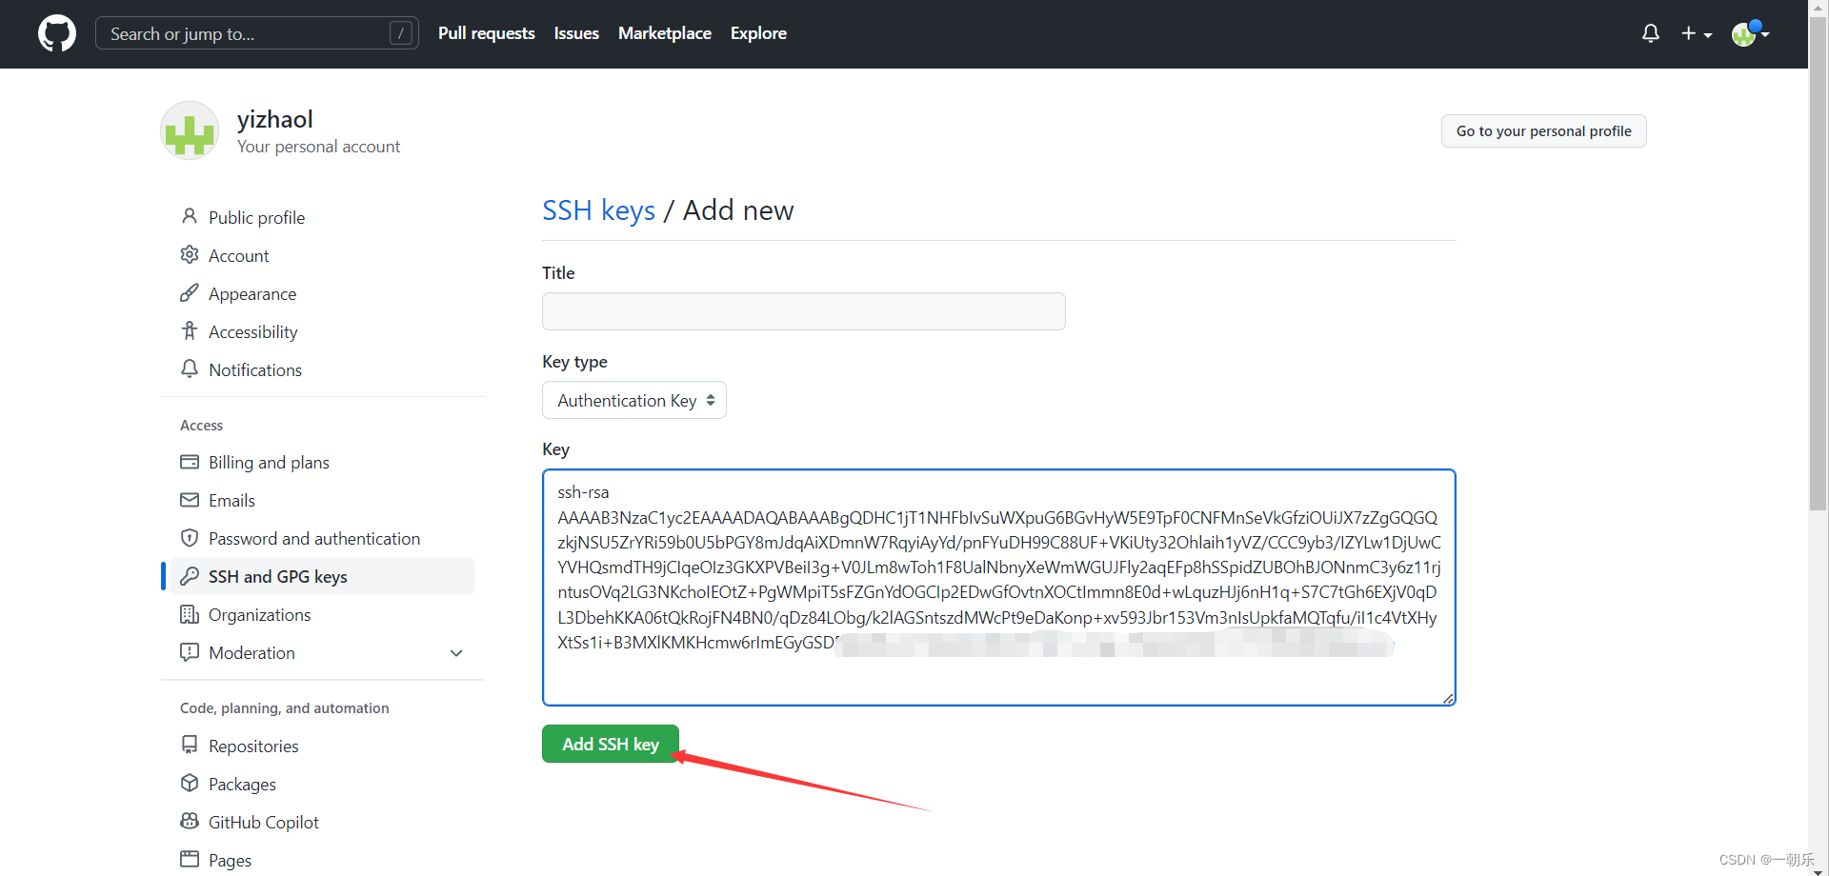This screenshot has height=876, width=1829.
Task: Click the GitHub logo icon
Action: 56,33
